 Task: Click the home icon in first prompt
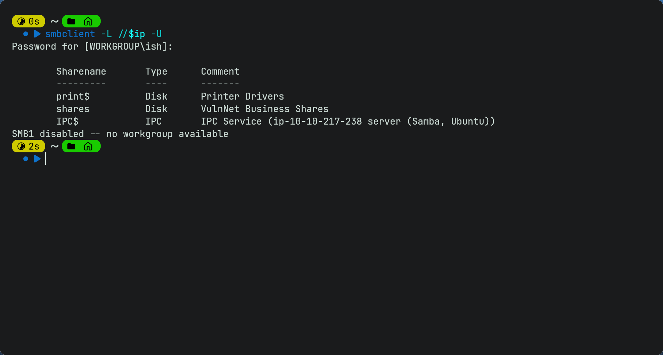click(x=88, y=22)
